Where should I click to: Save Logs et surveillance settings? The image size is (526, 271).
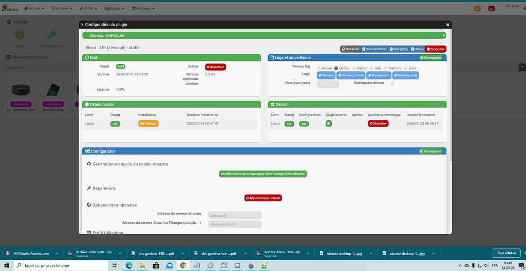(x=430, y=57)
